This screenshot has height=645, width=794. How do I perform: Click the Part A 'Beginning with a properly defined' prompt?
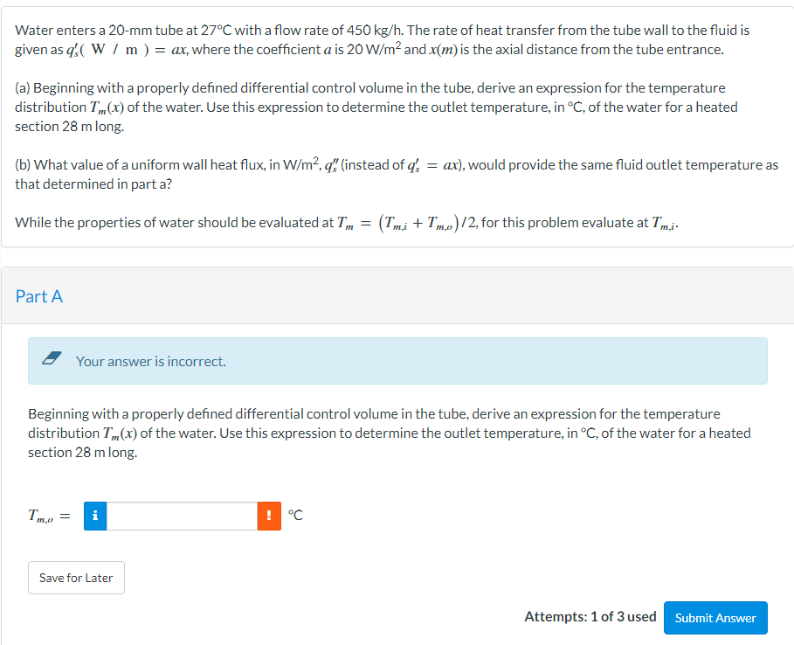[389, 433]
